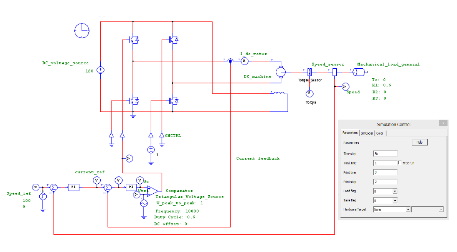Click the Total time input field
The height and width of the screenshot is (252, 457).
coord(385,163)
